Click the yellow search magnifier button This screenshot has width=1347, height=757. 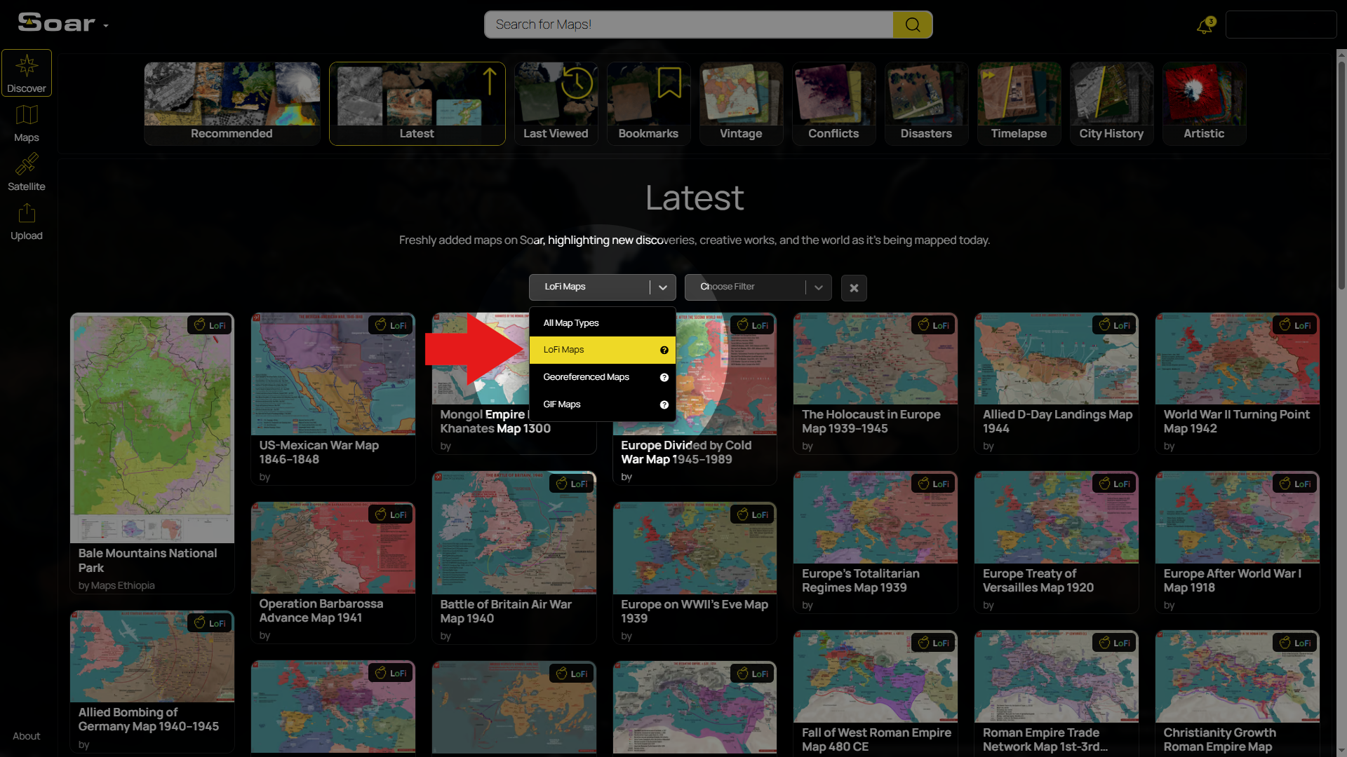(x=912, y=25)
